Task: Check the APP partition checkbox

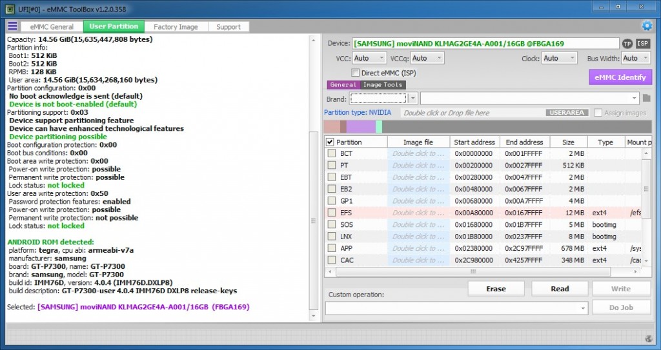Action: [x=332, y=248]
